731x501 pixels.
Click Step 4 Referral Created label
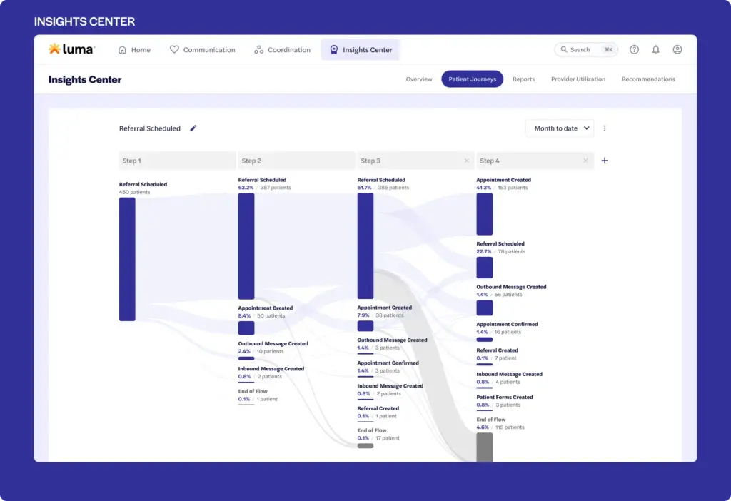coord(497,350)
